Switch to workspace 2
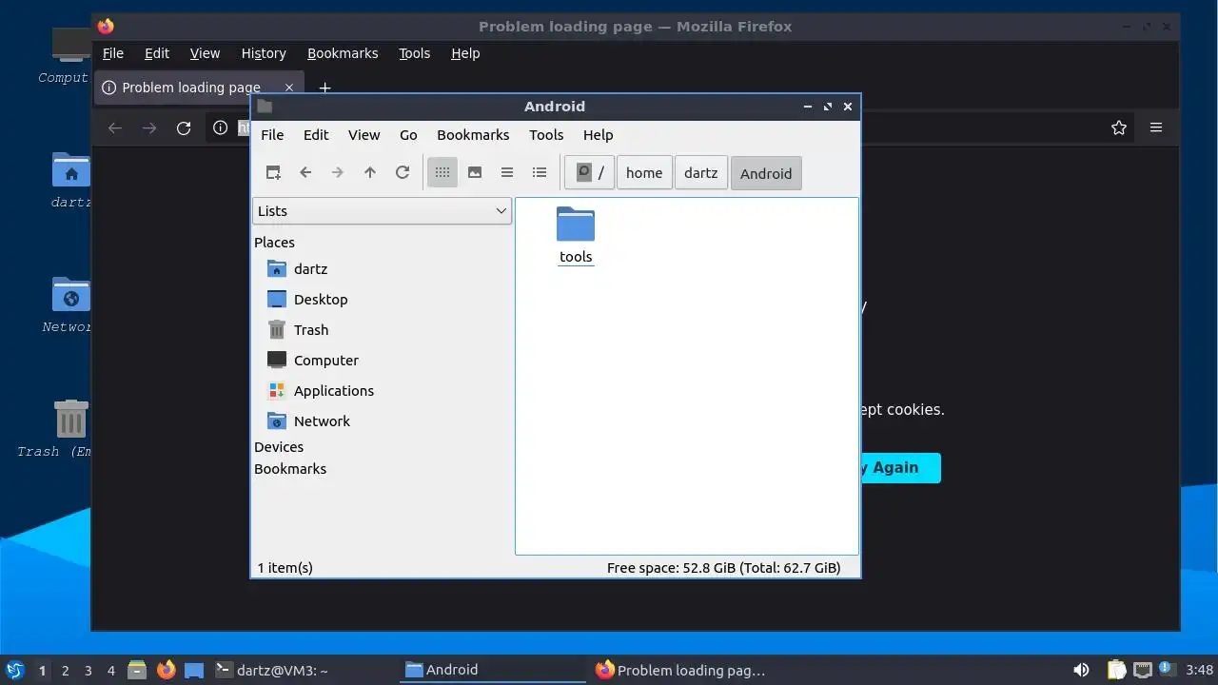1218x685 pixels. [65, 671]
